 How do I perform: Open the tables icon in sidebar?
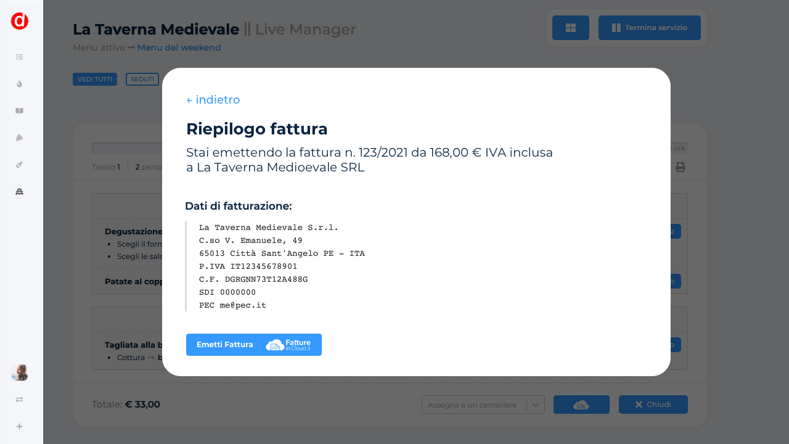20,192
